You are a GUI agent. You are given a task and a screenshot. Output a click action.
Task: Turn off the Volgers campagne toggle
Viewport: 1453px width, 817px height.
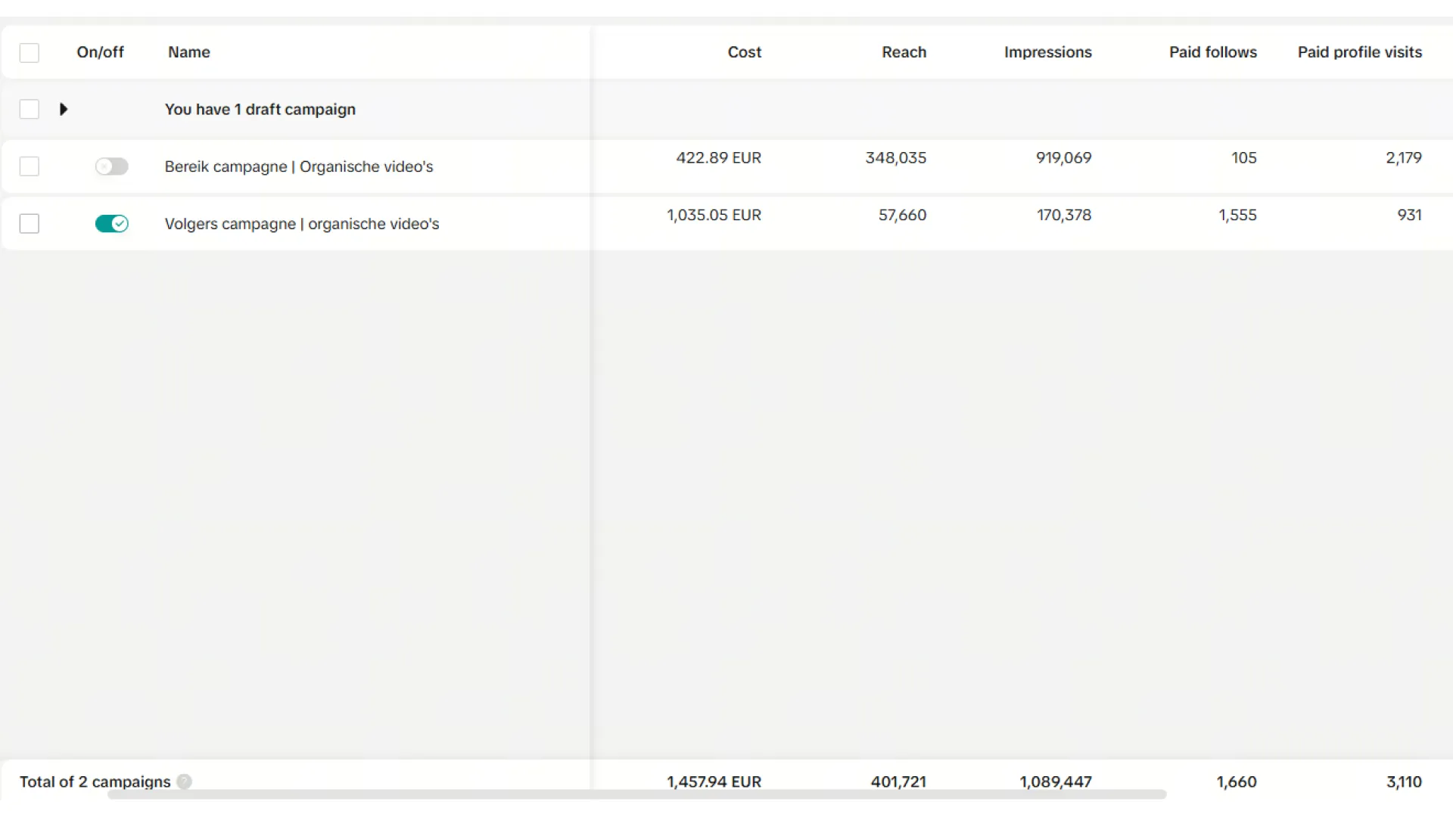(111, 224)
